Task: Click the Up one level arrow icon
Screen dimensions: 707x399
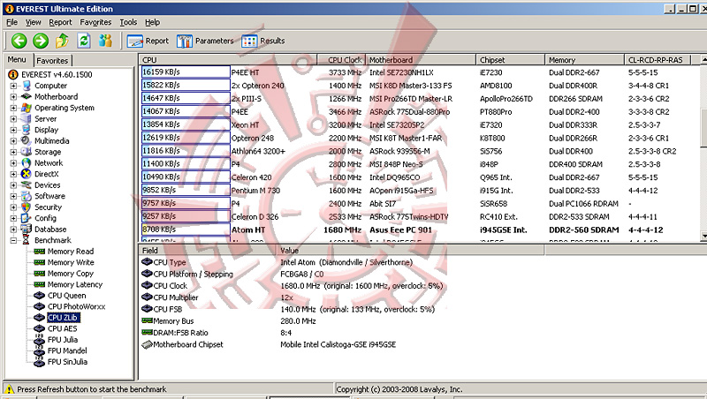Action: [x=62, y=41]
